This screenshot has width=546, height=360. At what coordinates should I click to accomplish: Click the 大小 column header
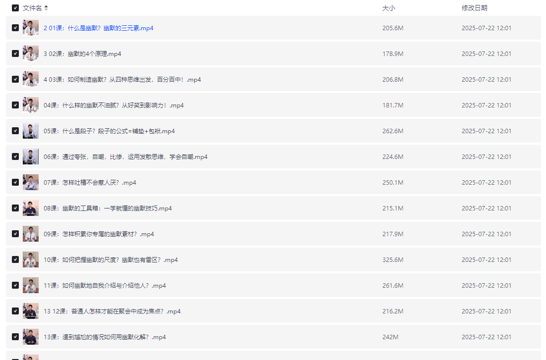(x=388, y=8)
